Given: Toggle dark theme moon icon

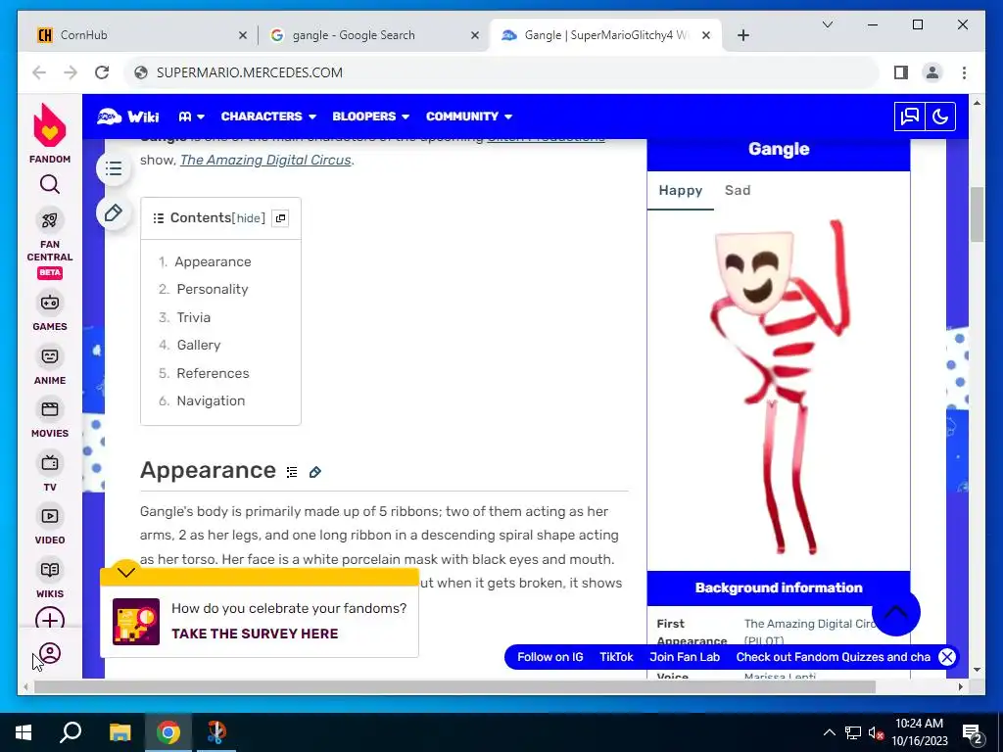Looking at the screenshot, I should pos(940,117).
